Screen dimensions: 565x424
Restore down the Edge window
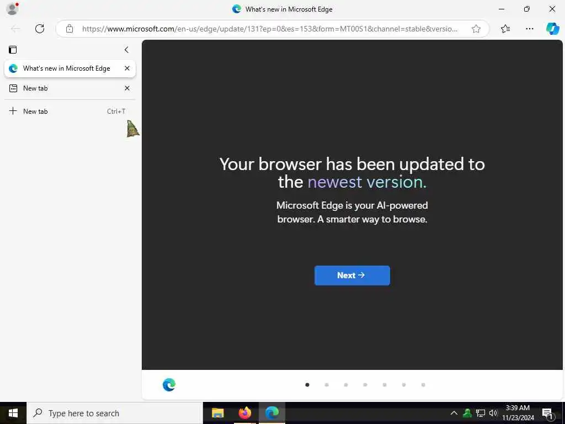527,9
